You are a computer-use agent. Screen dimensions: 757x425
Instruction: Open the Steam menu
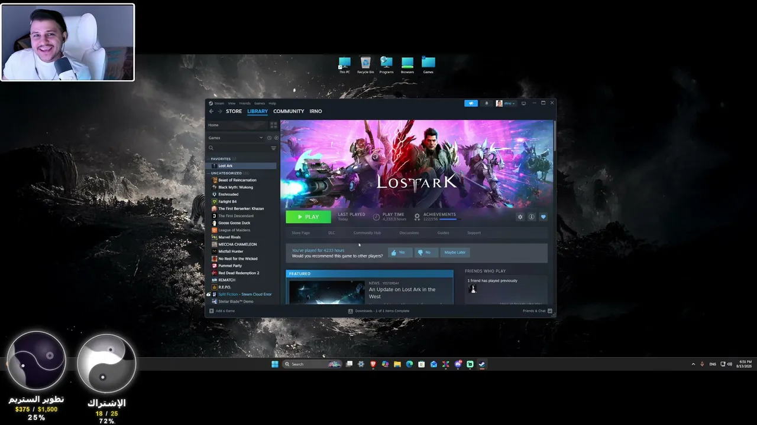pyautogui.click(x=219, y=103)
